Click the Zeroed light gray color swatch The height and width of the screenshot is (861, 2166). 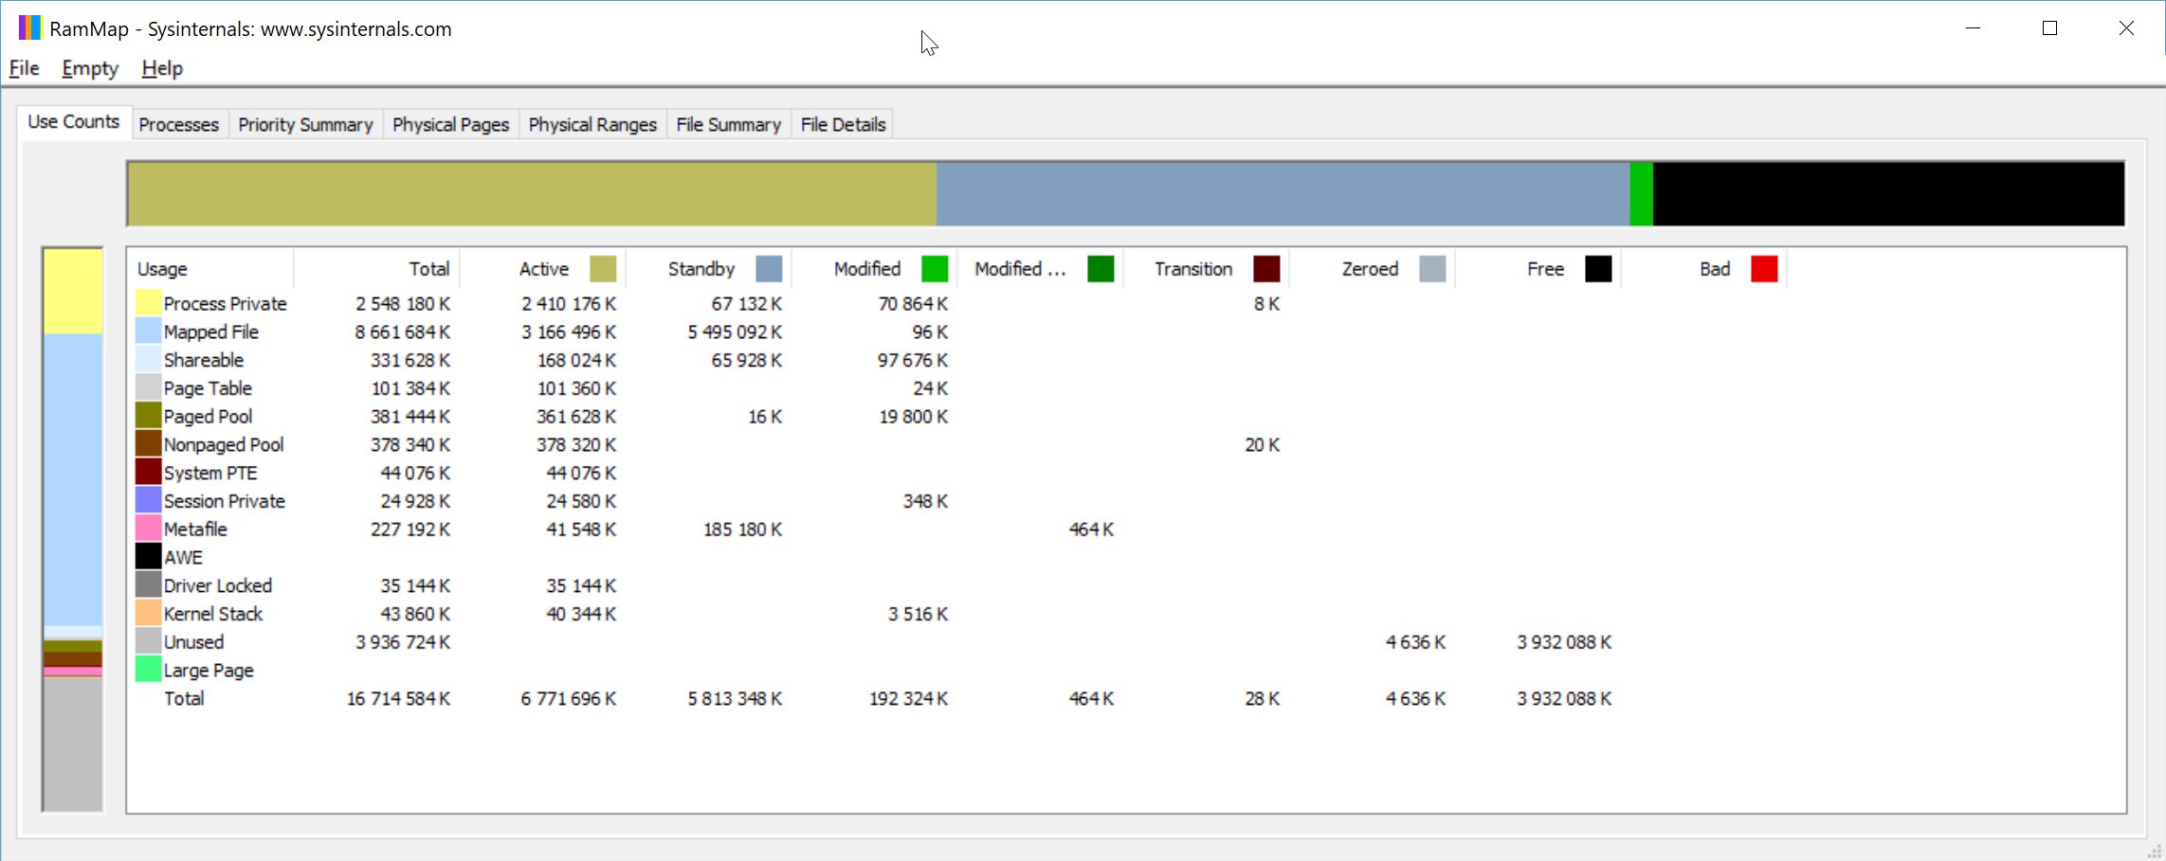pos(1432,269)
